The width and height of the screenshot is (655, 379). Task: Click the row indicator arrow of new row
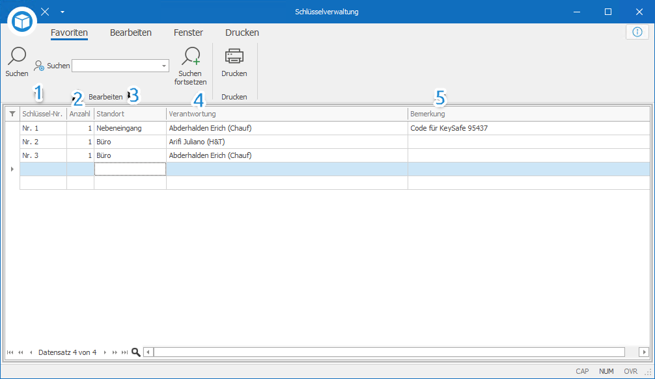tap(12, 169)
